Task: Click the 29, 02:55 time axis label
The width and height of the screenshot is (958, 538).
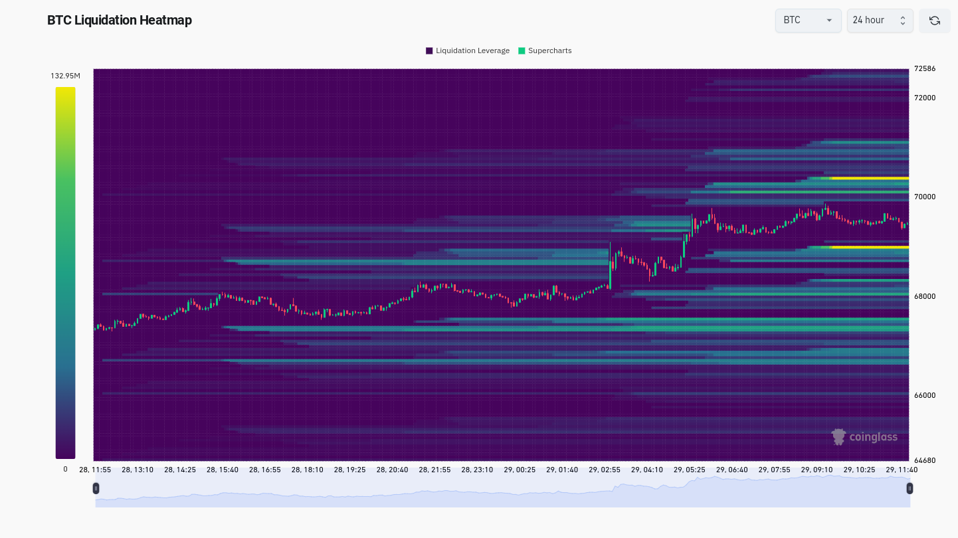Action: (604, 470)
